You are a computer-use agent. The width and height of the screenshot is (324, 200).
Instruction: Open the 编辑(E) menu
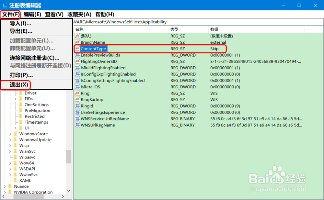pyautogui.click(x=32, y=15)
